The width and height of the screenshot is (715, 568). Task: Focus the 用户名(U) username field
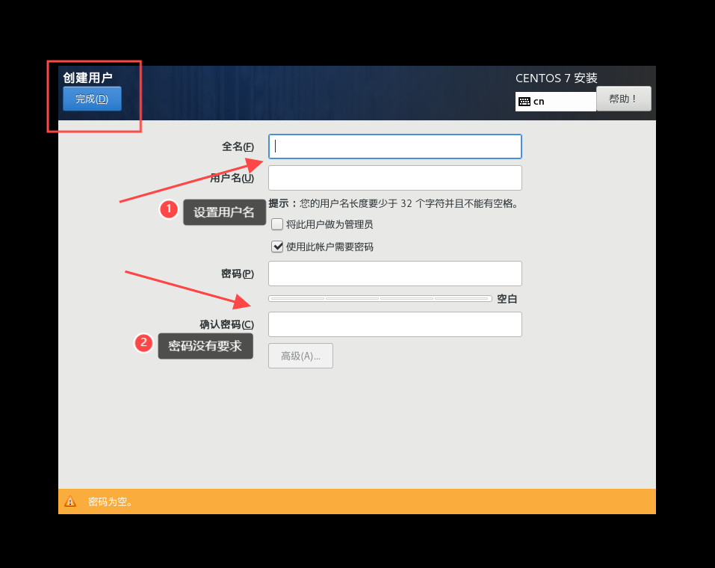point(395,177)
